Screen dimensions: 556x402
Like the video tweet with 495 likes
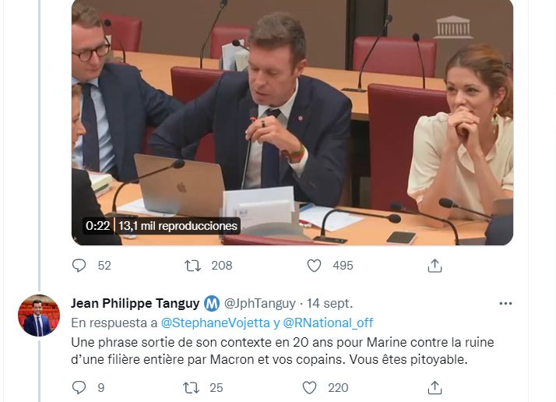click(x=314, y=266)
